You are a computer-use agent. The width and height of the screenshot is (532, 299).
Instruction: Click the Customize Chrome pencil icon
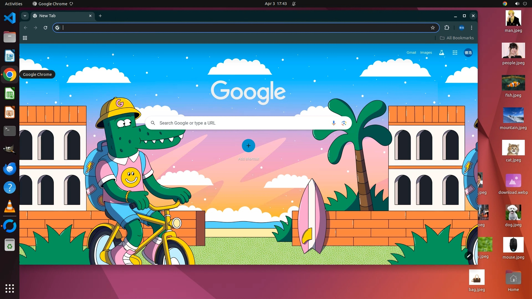click(x=469, y=256)
